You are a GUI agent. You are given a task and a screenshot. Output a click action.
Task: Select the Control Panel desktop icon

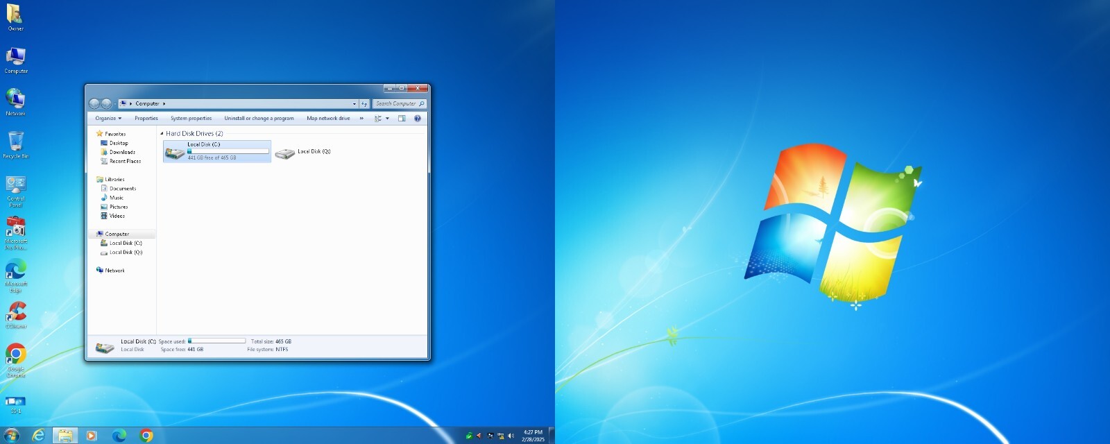[15, 191]
